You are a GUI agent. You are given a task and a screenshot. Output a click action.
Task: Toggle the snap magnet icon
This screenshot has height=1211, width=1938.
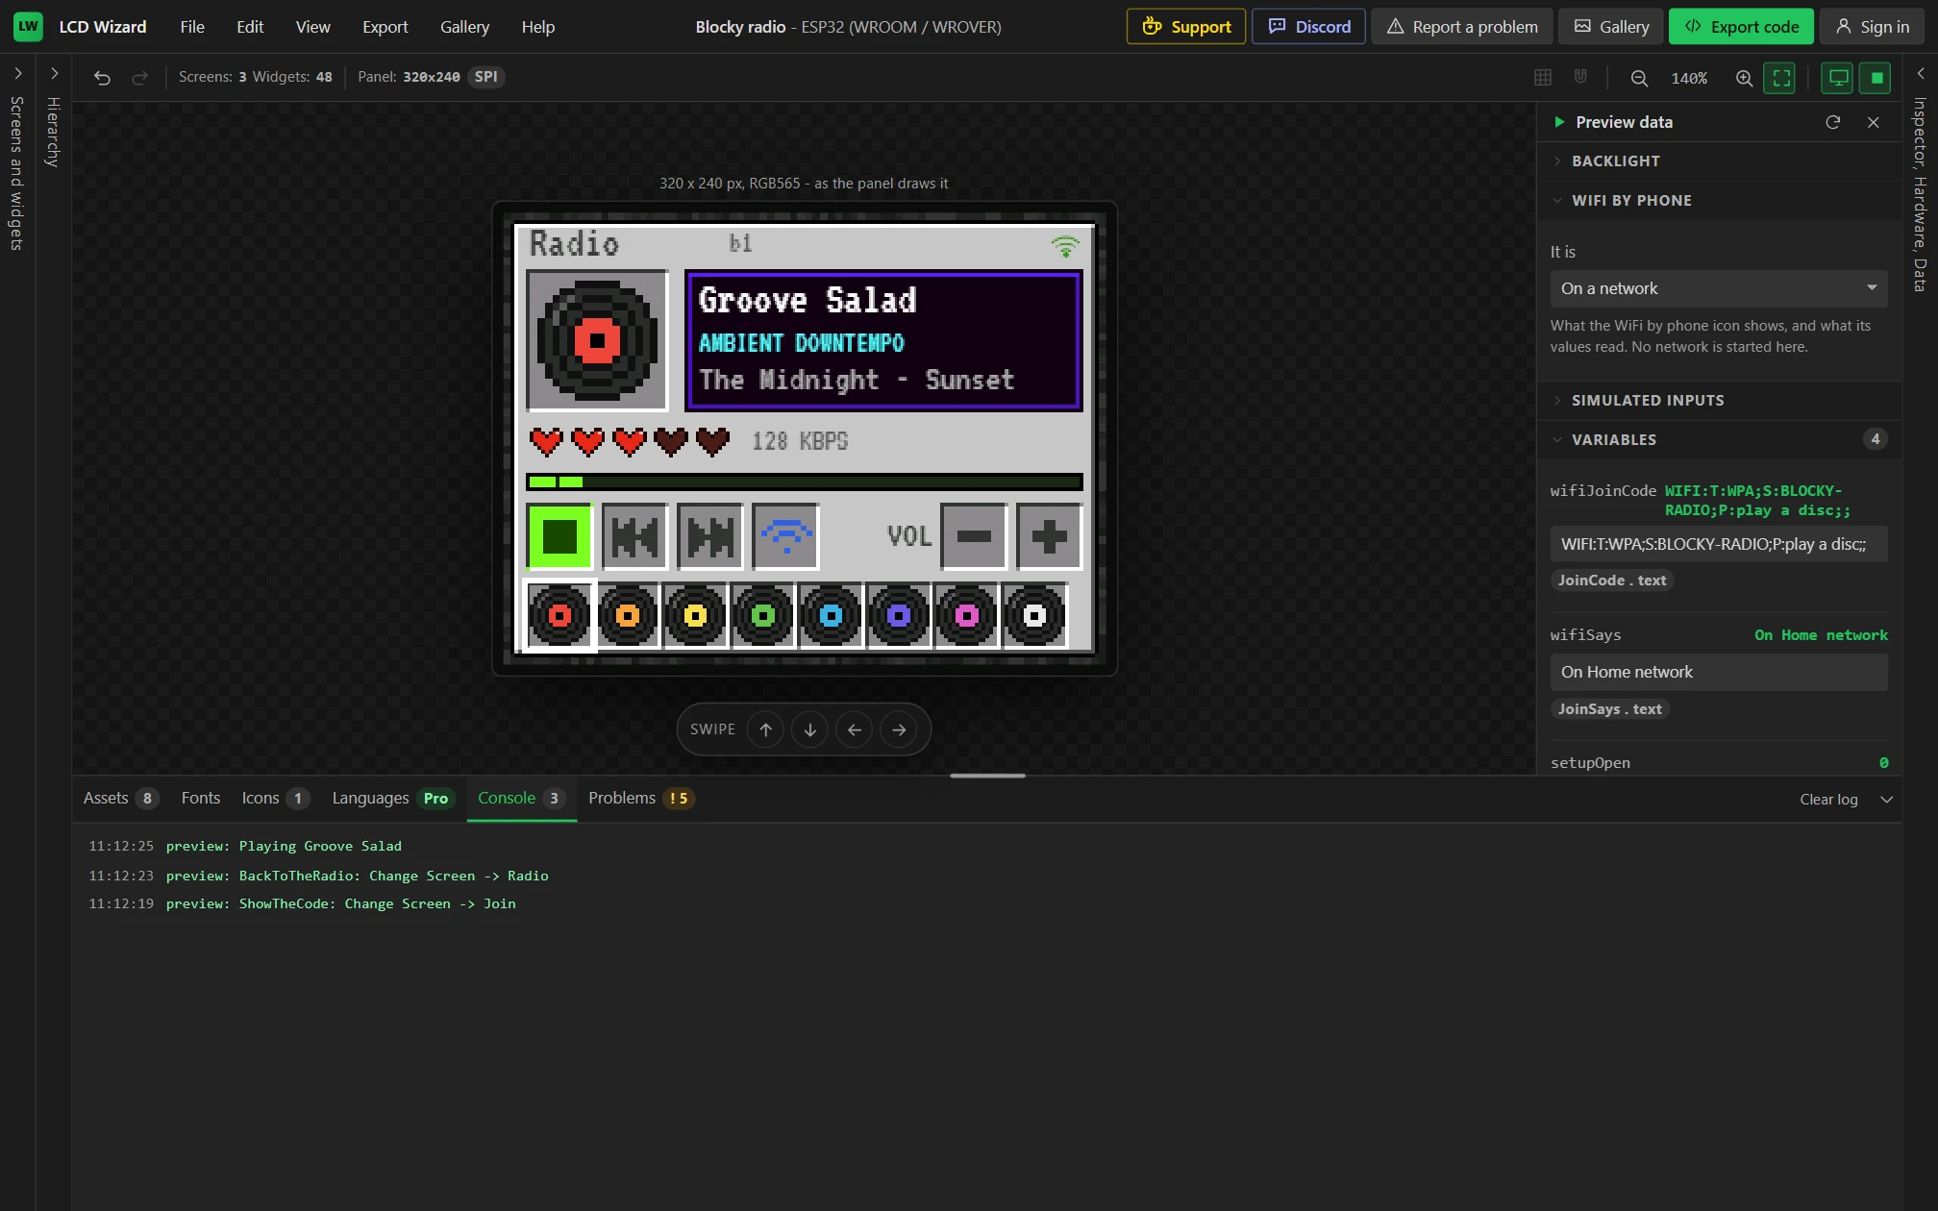[1580, 78]
